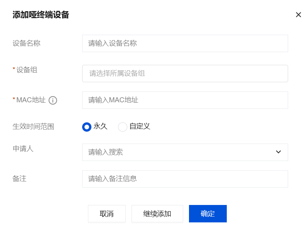Viewport: 307px width, 232px height.
Task: Click the info icon beside MAC地址
Action: [53, 100]
